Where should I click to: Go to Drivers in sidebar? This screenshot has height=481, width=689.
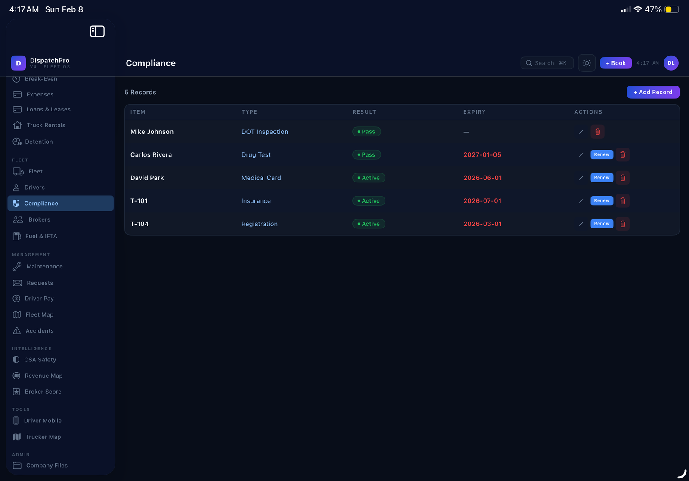pos(34,188)
